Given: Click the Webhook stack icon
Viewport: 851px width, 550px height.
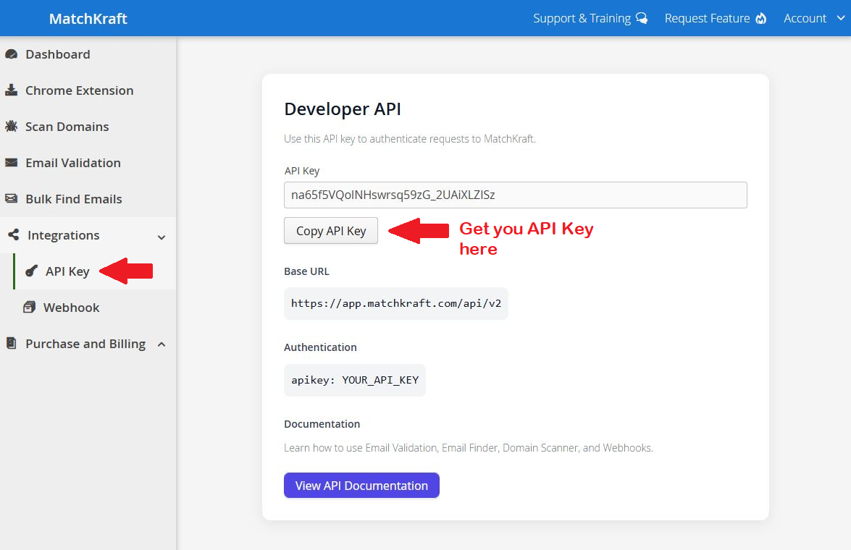Looking at the screenshot, I should tap(29, 307).
